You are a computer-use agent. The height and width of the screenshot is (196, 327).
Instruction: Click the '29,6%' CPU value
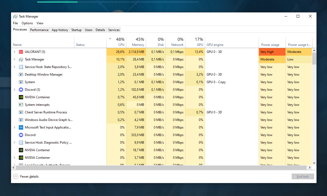(120, 52)
